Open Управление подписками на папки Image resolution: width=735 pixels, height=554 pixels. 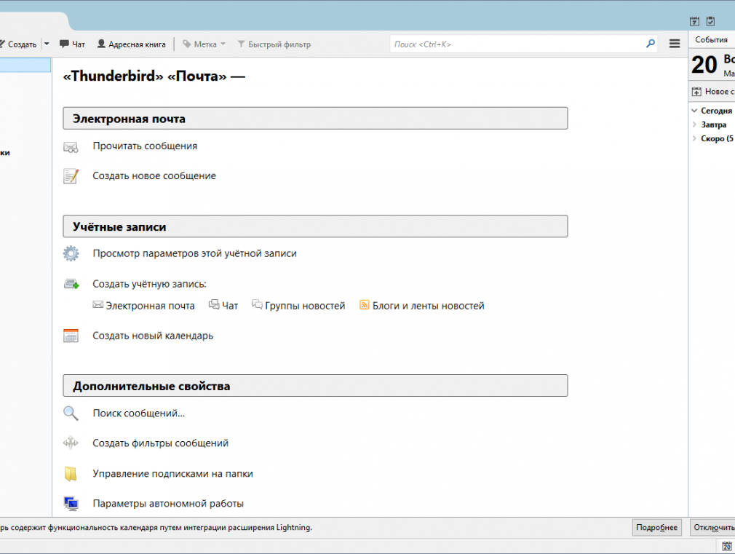172,474
